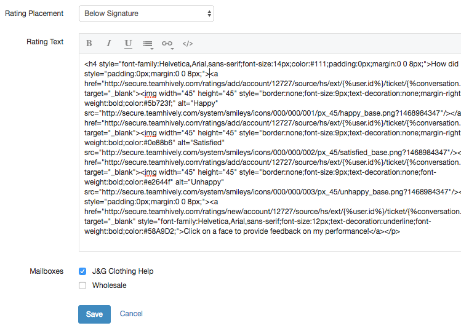The width and height of the screenshot is (461, 331).
Task: Uncheck the J&G Clothing Help mailbox
Action: click(x=82, y=271)
